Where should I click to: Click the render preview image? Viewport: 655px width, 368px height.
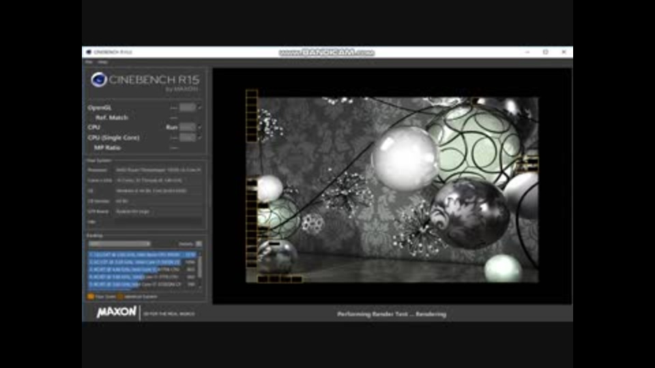point(392,190)
